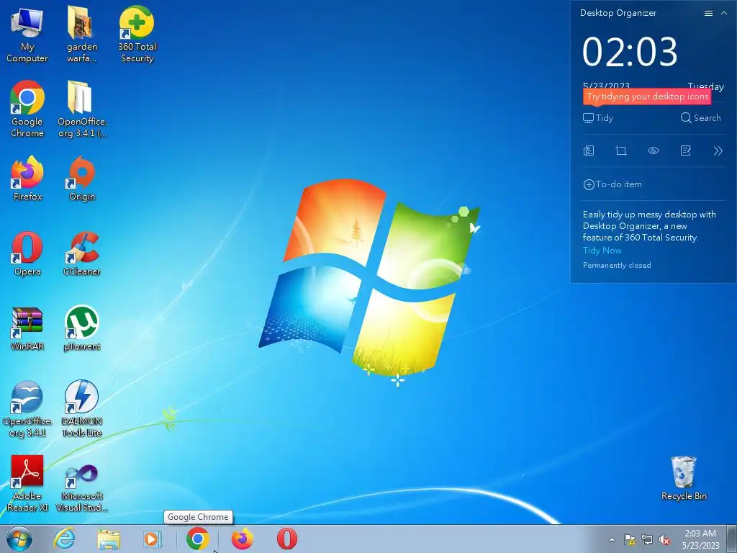737x553 pixels.
Task: Click Firefox icon in taskbar
Action: (242, 539)
